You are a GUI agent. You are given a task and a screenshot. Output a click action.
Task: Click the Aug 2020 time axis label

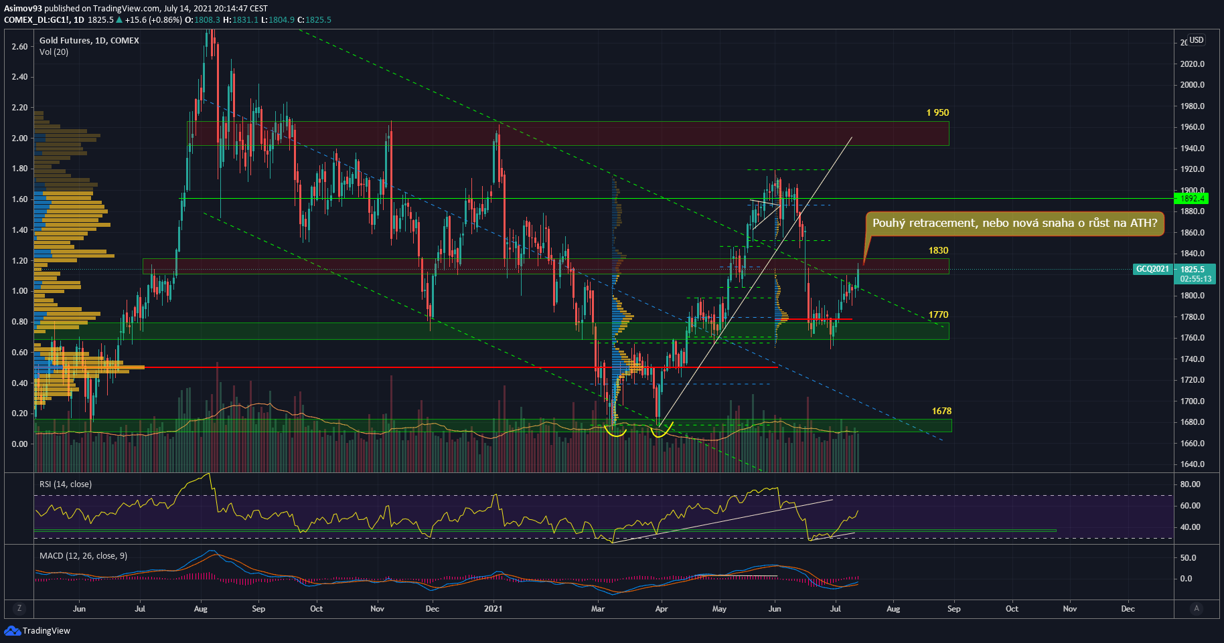tap(200, 609)
